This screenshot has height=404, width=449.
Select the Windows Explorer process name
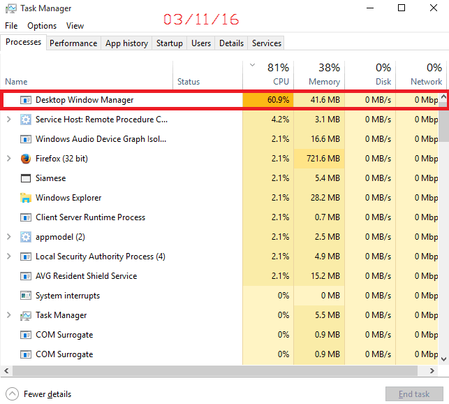point(68,198)
